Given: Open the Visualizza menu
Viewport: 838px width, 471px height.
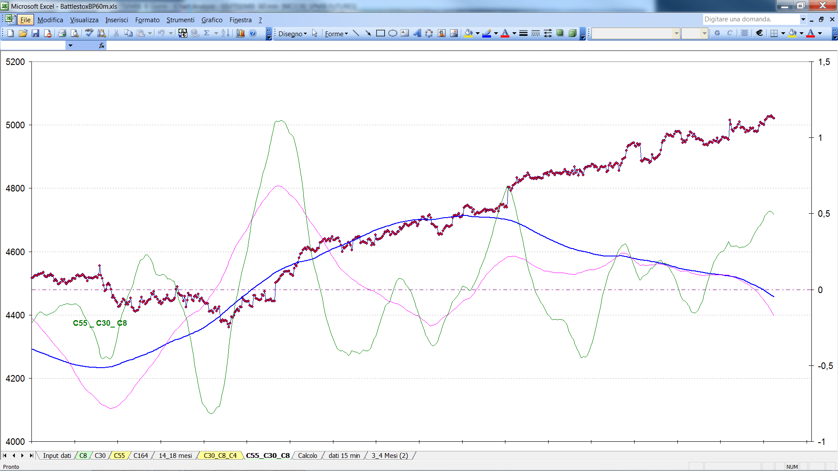Looking at the screenshot, I should pos(84,20).
